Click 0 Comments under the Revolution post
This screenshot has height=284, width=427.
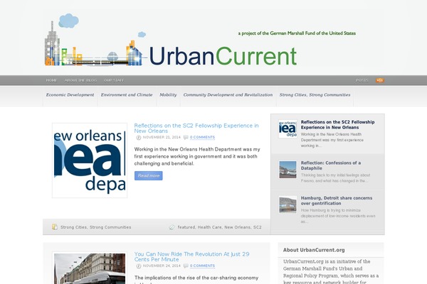(202, 266)
